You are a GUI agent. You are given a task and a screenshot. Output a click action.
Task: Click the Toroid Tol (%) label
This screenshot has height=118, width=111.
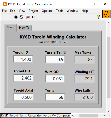pyautogui.click(x=56, y=53)
